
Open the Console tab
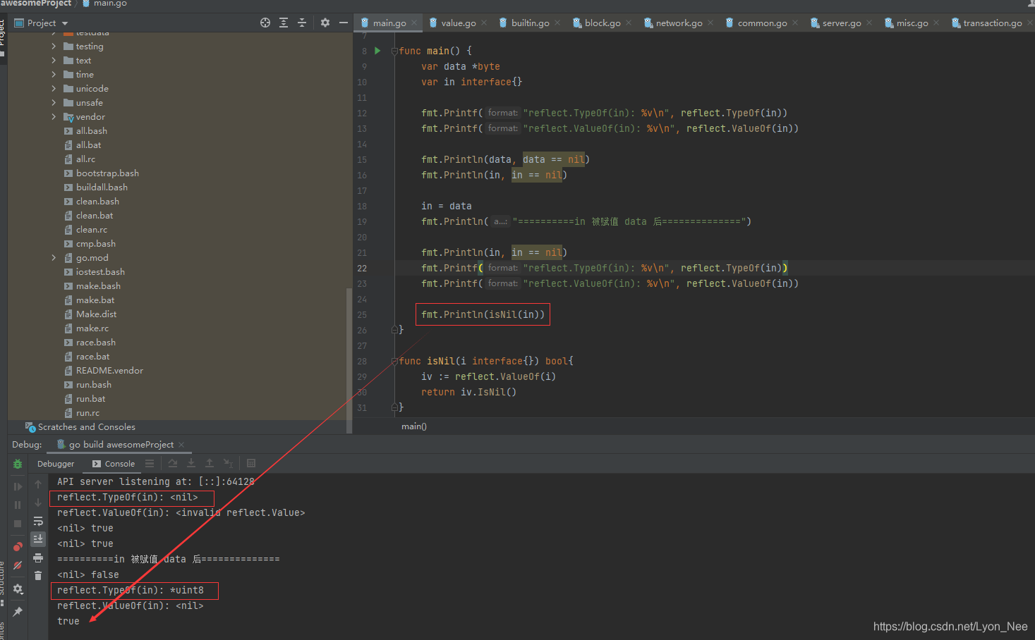114,464
